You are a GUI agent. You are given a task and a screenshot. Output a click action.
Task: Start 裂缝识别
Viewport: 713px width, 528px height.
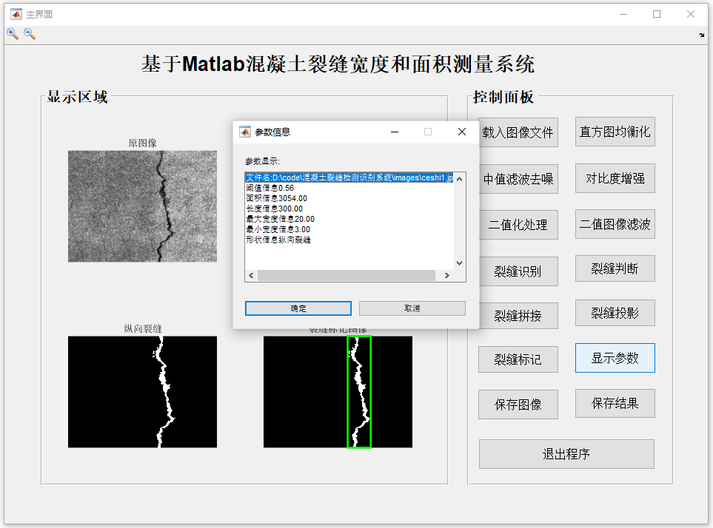pos(518,271)
